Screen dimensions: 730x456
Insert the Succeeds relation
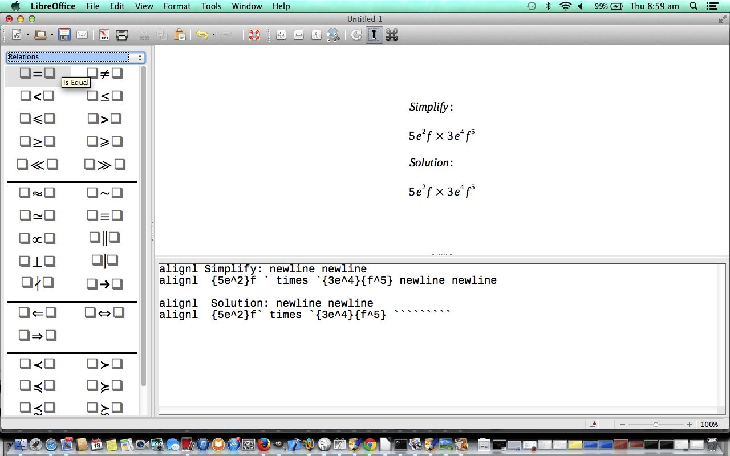[105, 364]
